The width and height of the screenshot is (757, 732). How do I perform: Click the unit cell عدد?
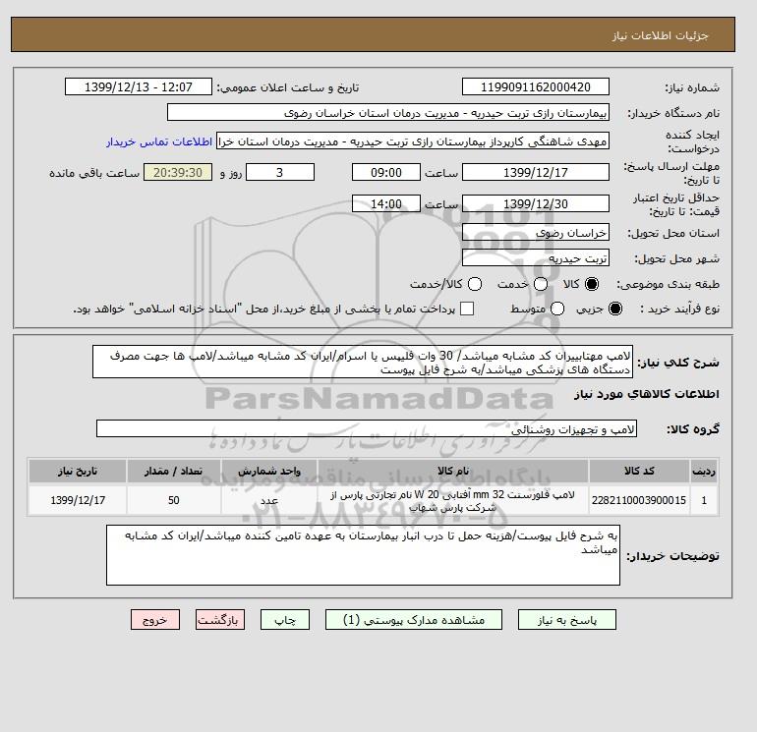coord(269,500)
